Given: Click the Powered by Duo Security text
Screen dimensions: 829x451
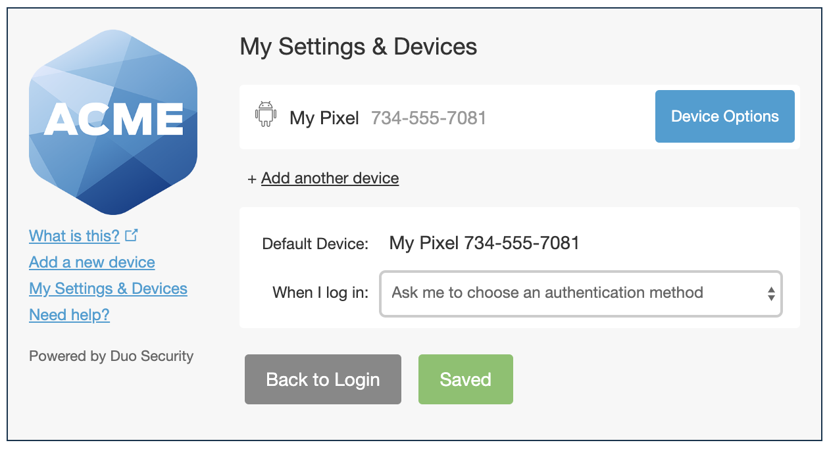Looking at the screenshot, I should click(x=111, y=356).
